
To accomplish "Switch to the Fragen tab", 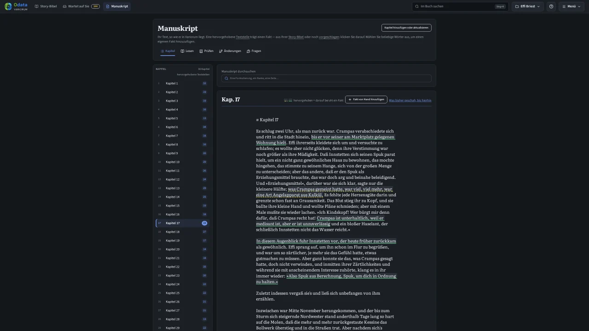I will click(254, 51).
